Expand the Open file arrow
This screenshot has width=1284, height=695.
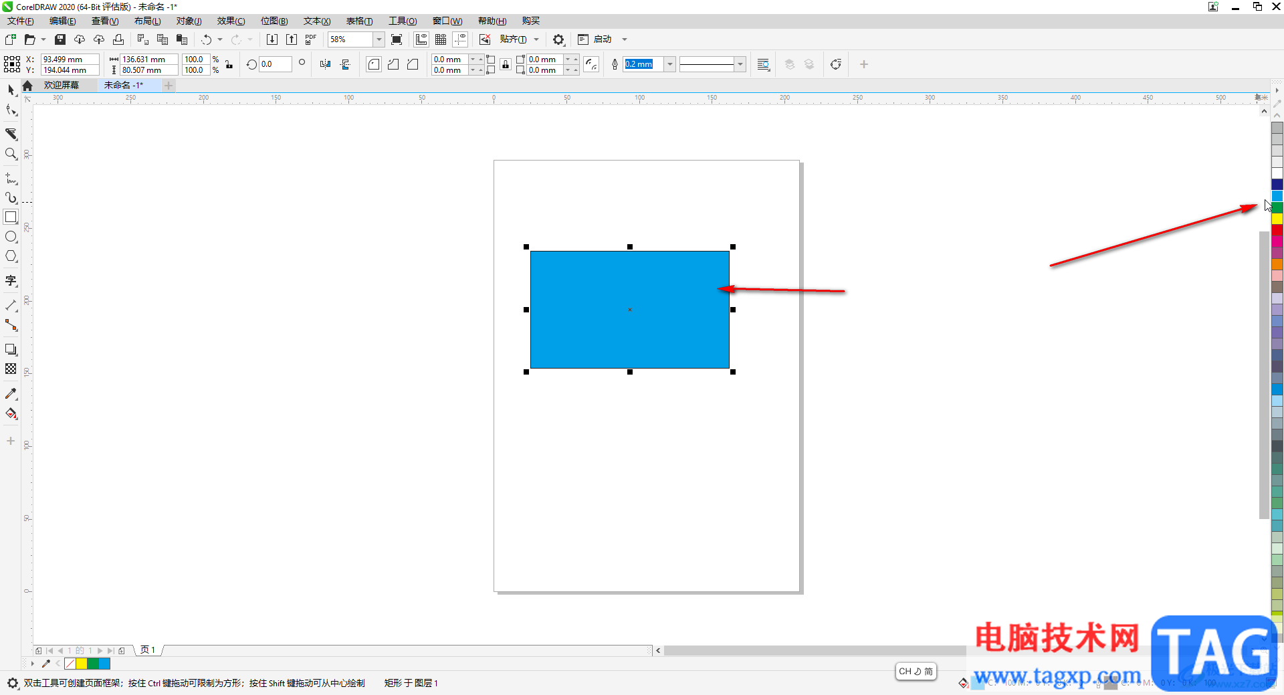pyautogui.click(x=43, y=39)
